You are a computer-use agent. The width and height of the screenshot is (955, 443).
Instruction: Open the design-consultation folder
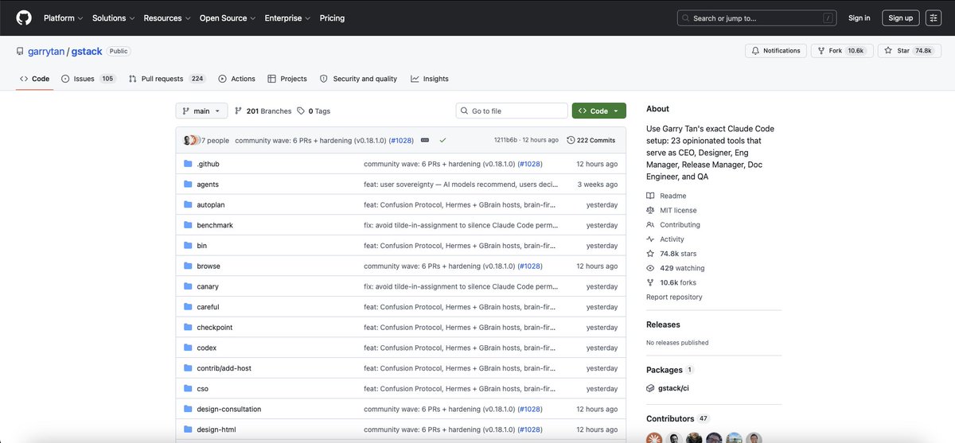[x=229, y=410]
